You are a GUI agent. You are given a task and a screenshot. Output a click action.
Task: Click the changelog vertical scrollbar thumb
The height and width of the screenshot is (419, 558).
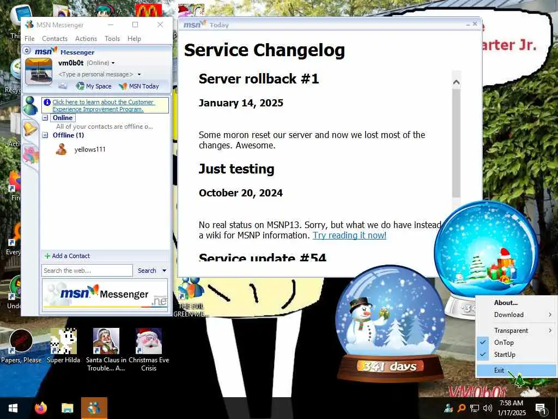[x=456, y=142]
